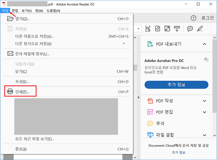The height and width of the screenshot is (160, 217).
Task: Select 다른 이름으로 저장(A)...
Action: point(67,36)
